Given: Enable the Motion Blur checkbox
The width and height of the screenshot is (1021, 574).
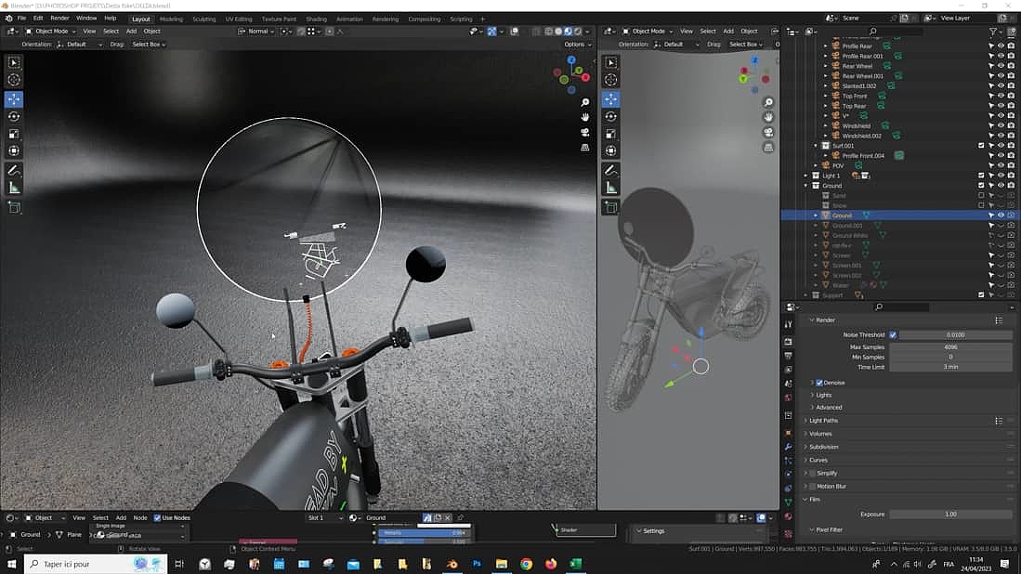Looking at the screenshot, I should [813, 486].
